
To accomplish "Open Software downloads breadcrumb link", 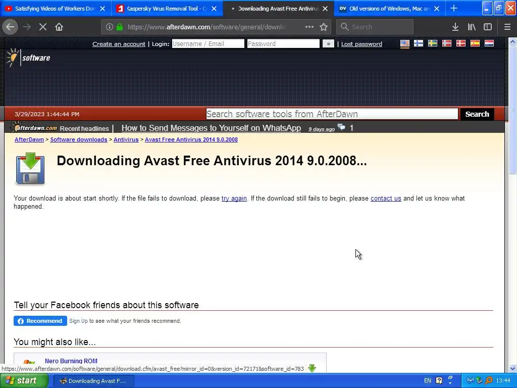I will click(x=78, y=139).
